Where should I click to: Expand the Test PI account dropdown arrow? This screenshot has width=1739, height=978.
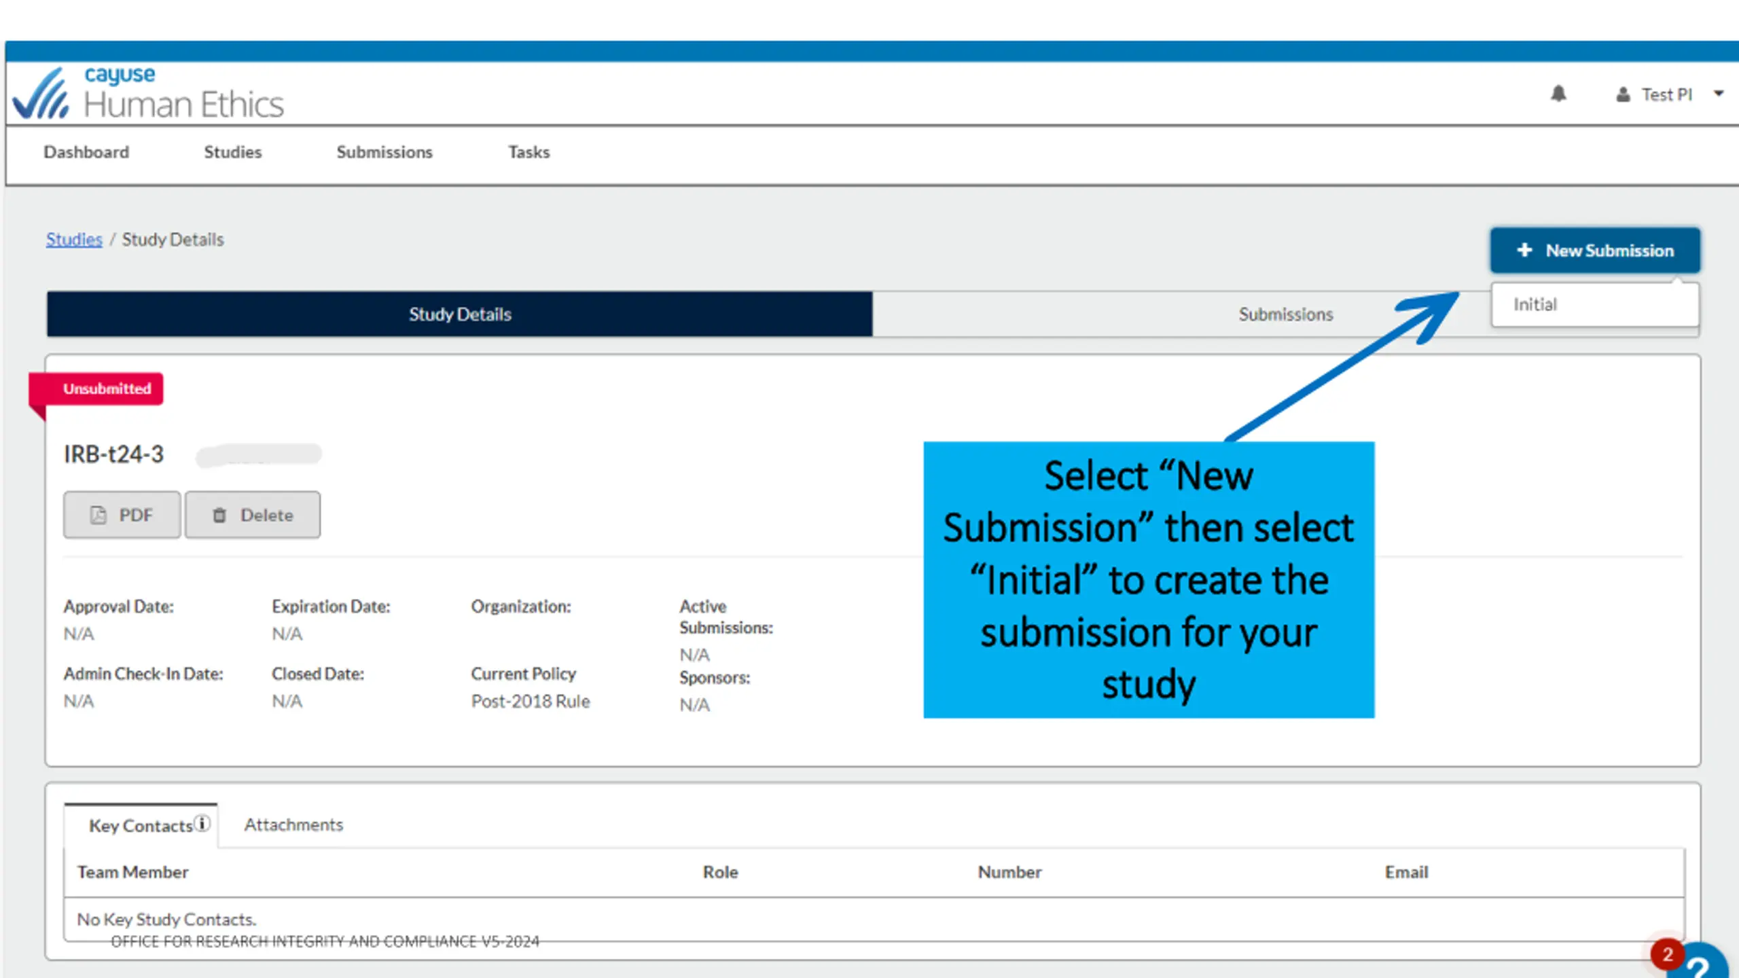[x=1719, y=94]
